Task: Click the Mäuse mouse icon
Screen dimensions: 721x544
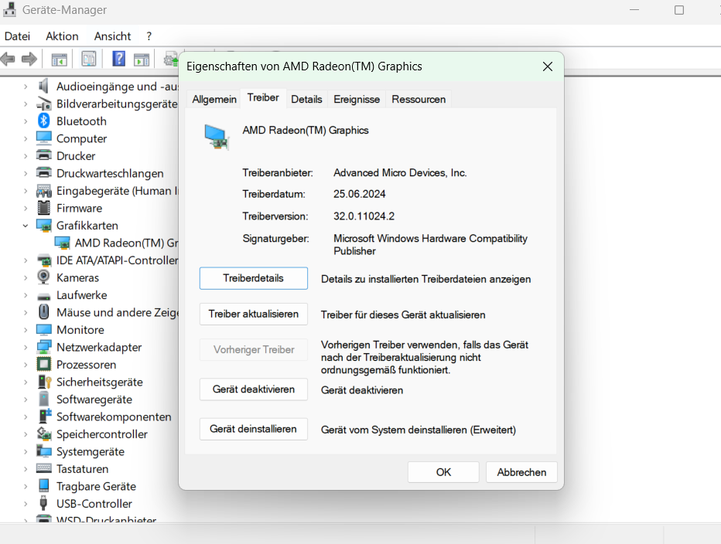Action: (43, 312)
